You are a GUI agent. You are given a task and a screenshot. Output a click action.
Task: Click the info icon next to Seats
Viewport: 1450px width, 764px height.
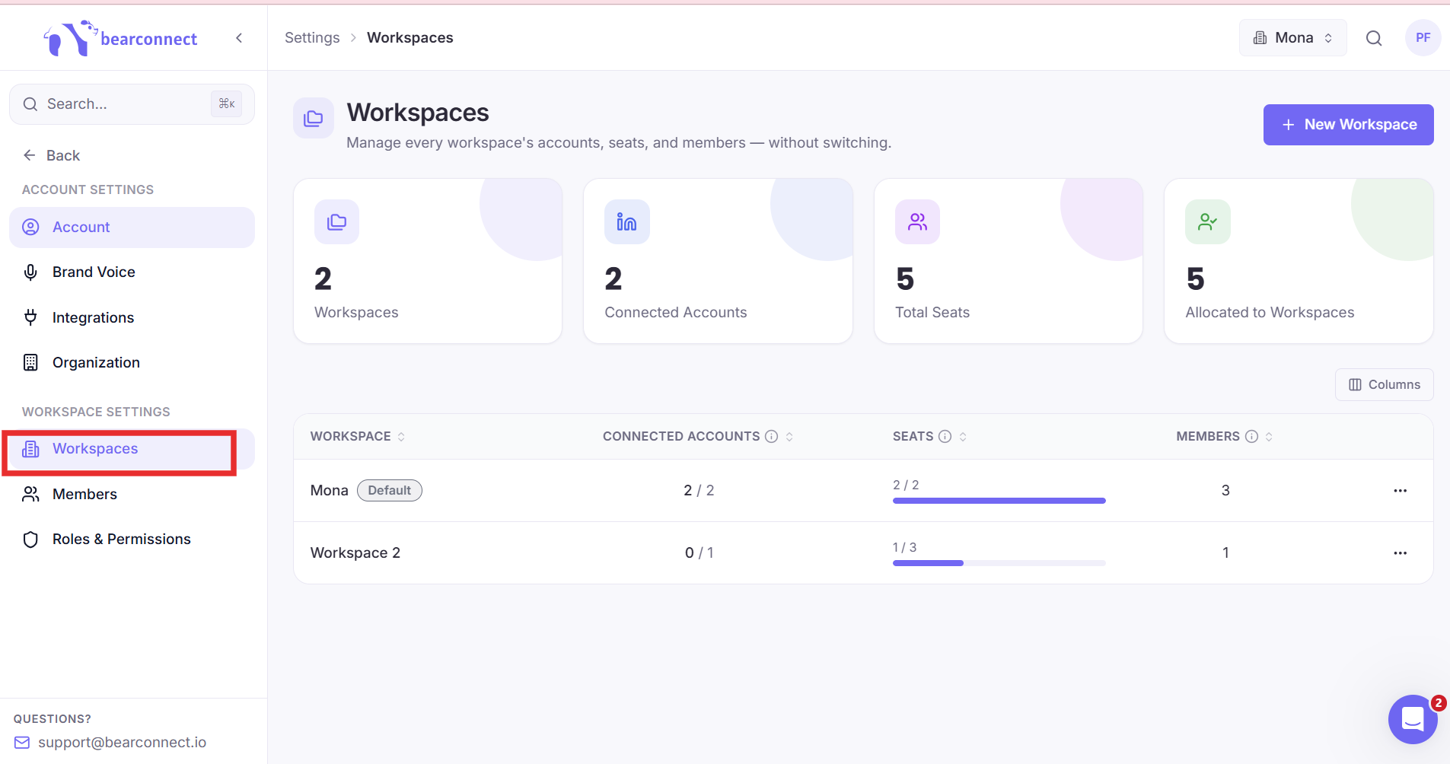click(945, 436)
